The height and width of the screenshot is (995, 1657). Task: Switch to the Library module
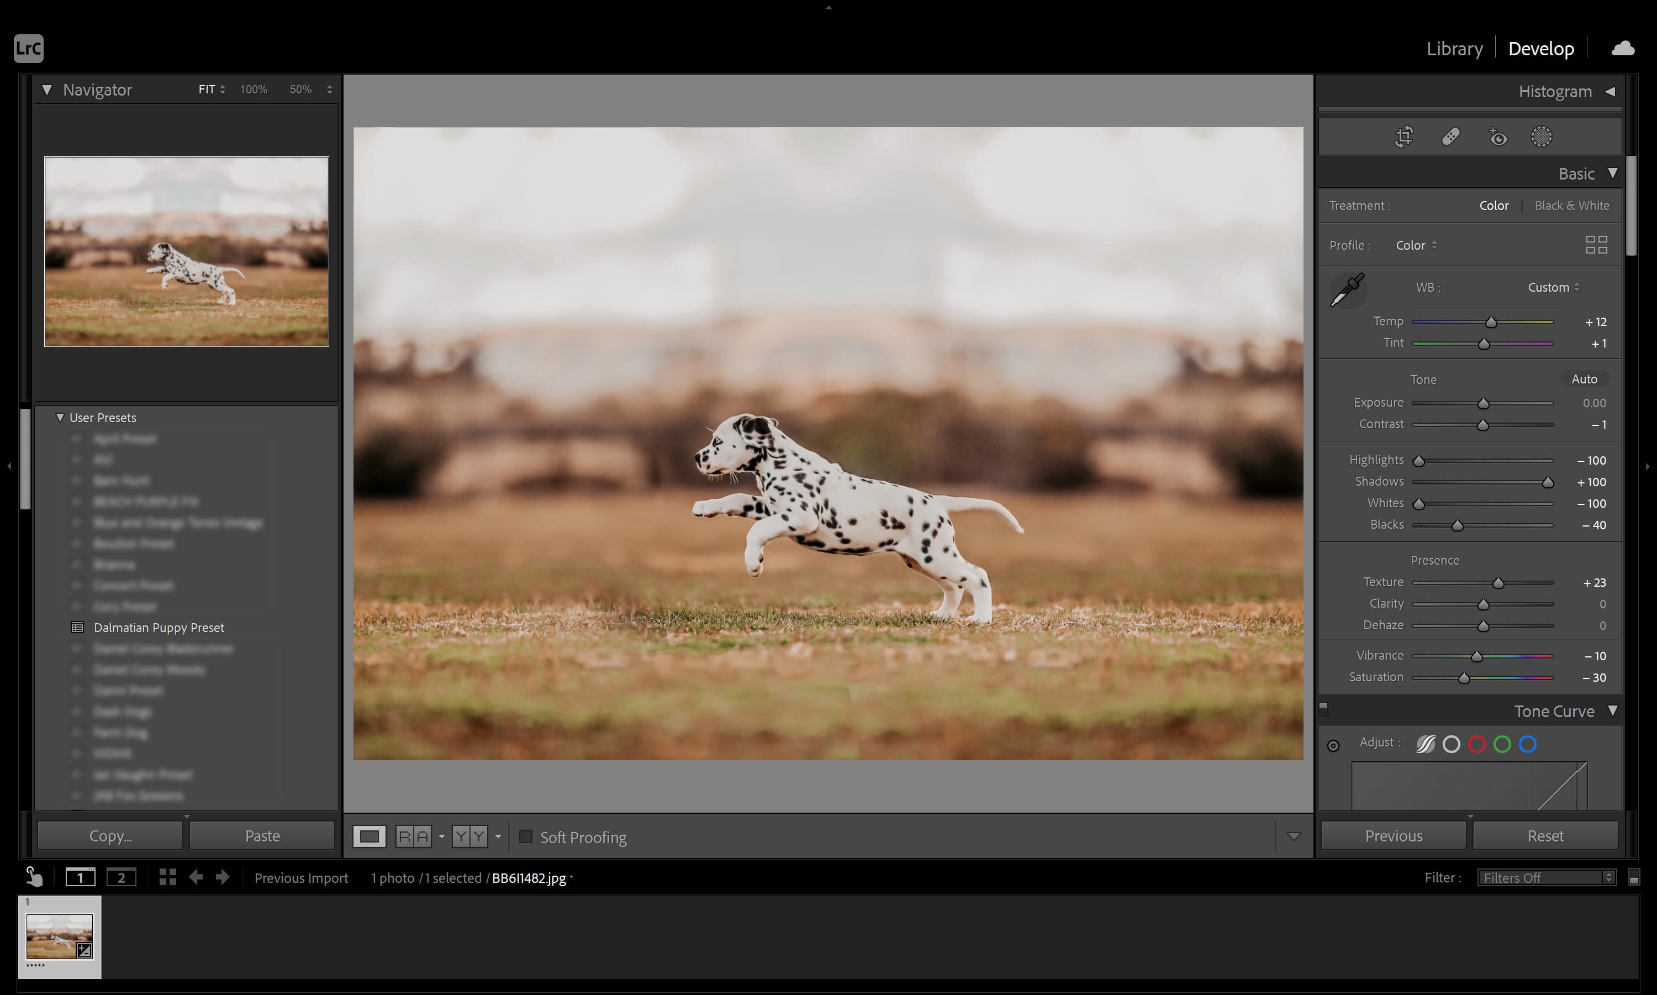point(1454,48)
